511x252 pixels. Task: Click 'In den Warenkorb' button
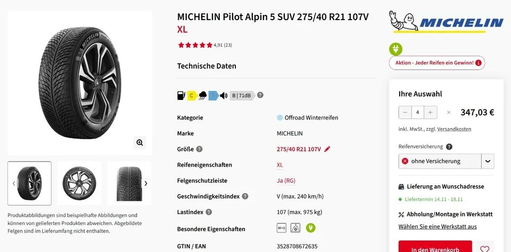coord(435,248)
